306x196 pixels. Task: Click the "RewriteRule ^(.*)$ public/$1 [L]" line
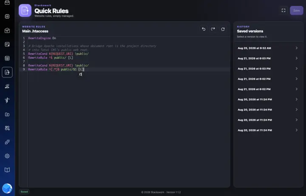tap(56, 69)
